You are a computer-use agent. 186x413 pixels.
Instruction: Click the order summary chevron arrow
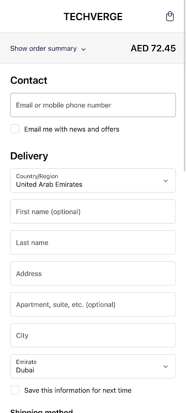84,49
